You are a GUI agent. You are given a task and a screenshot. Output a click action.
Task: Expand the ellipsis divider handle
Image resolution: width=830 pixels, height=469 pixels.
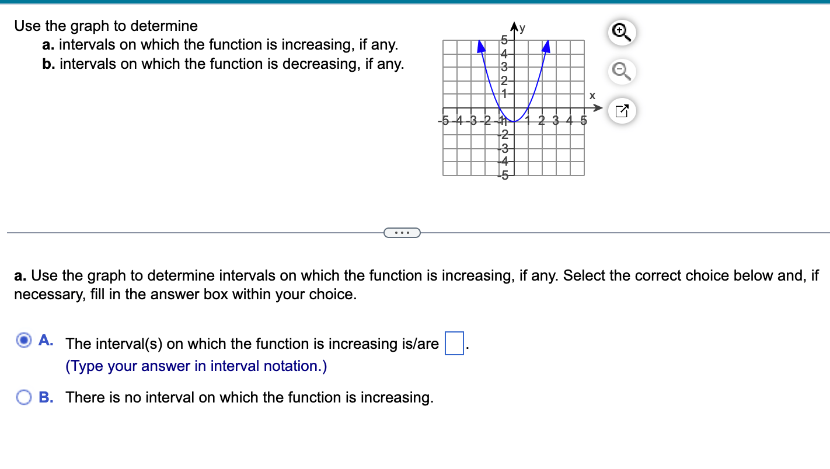coord(402,233)
